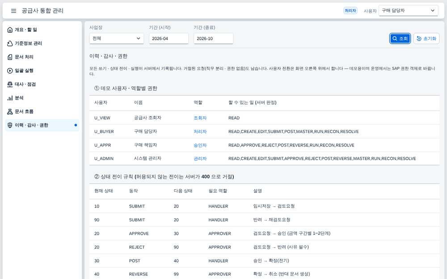Click the home icon beside 개요 · 할 일
This screenshot has height=279, width=447.
pos(10,29)
